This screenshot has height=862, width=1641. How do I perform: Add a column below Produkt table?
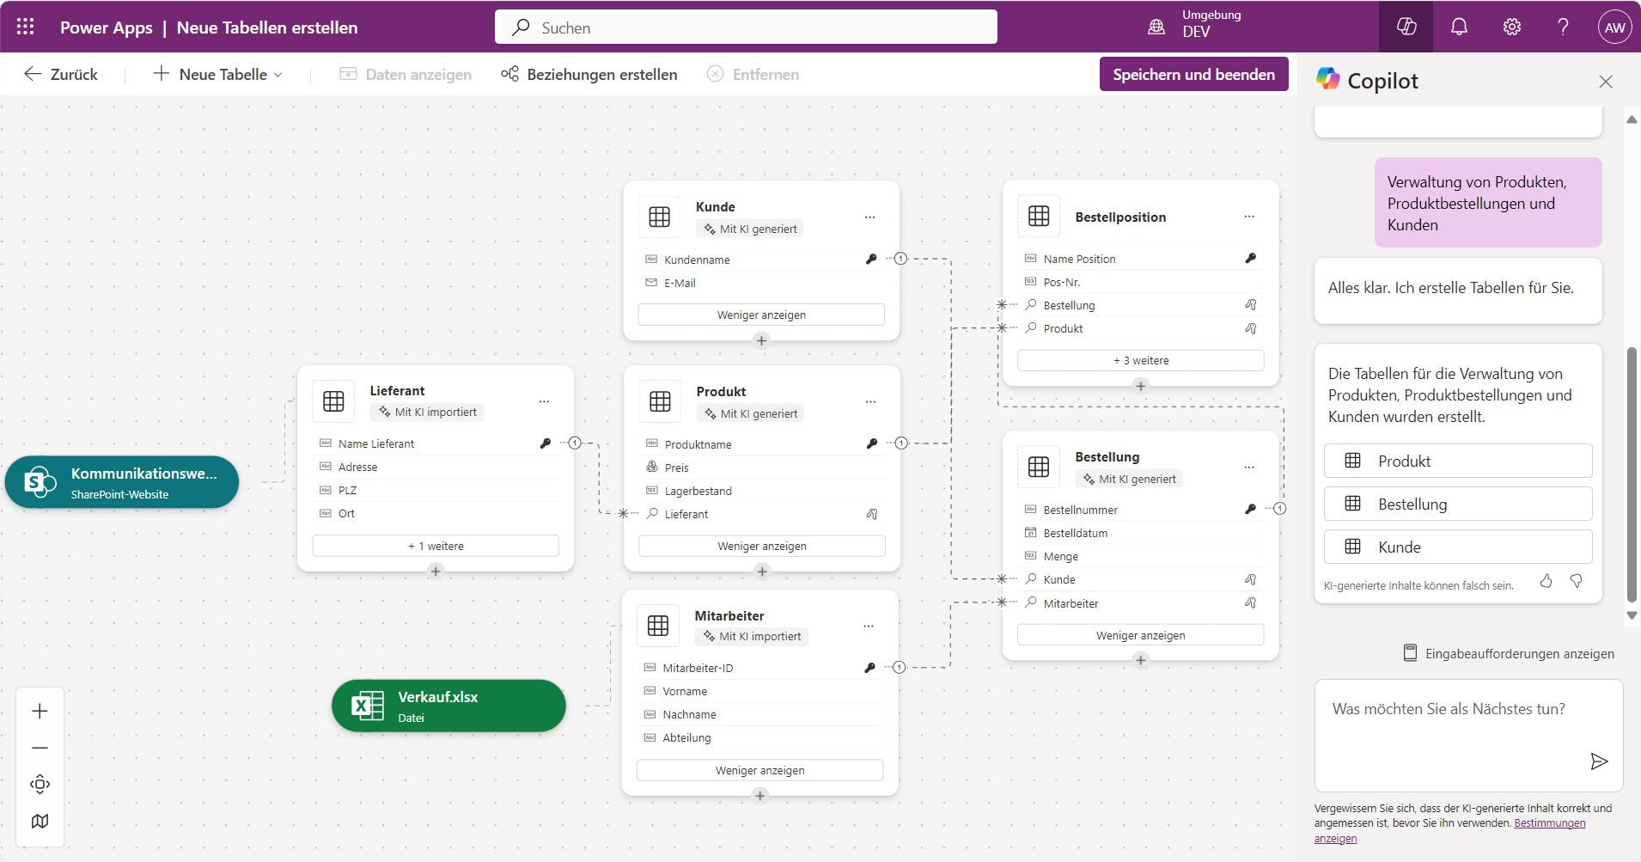(x=761, y=571)
